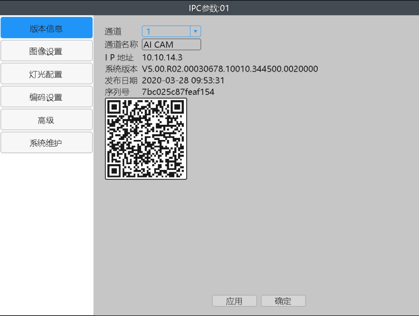Click the I P 地址 label
The height and width of the screenshot is (316, 419).
point(119,57)
